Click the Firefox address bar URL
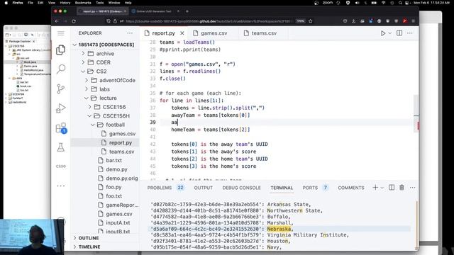 pyautogui.click(x=209, y=21)
